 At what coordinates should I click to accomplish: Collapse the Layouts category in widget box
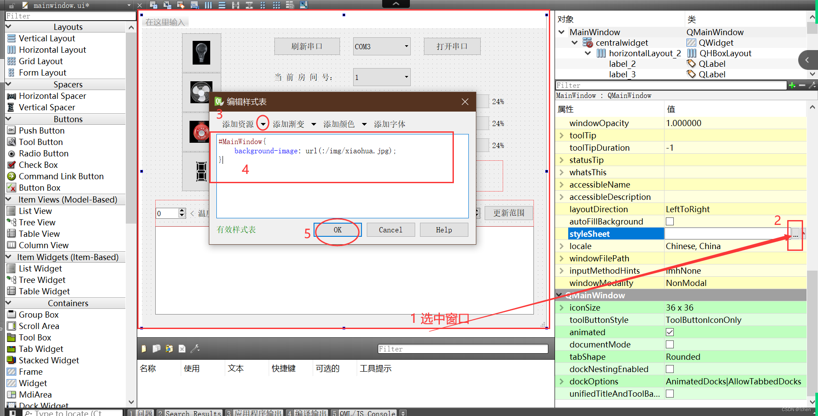tap(8, 27)
